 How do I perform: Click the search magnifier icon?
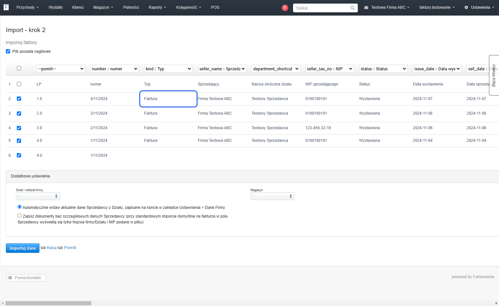click(353, 8)
